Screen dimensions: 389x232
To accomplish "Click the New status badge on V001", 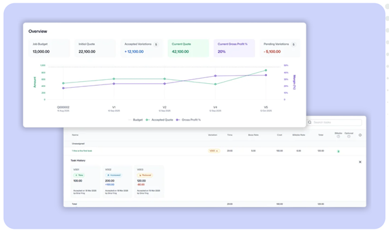I will point(79,175).
